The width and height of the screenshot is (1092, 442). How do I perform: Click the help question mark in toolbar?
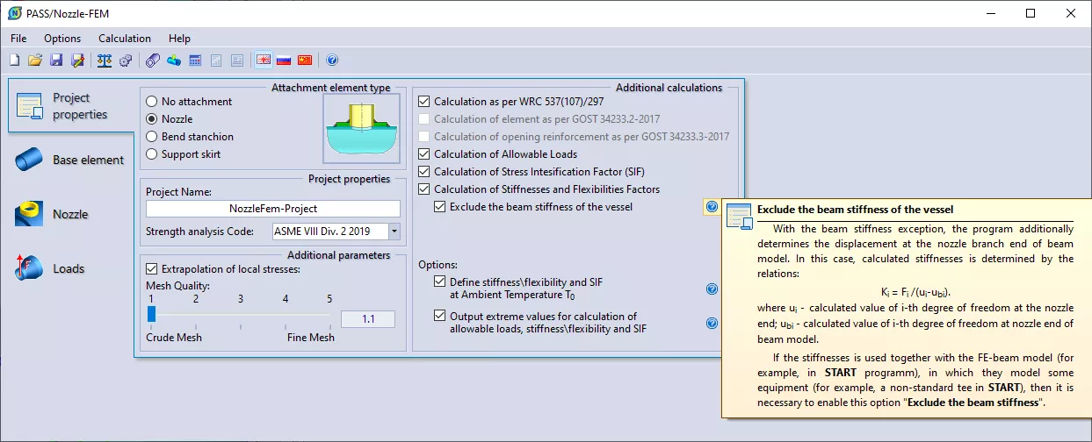pos(332,61)
